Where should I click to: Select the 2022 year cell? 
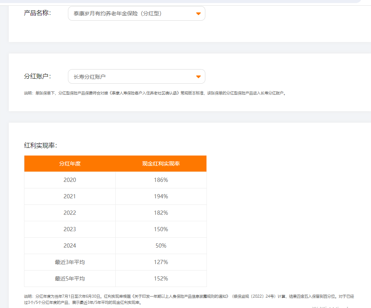point(70,213)
